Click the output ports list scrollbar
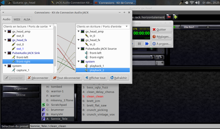The image size is (220, 129). [55, 46]
